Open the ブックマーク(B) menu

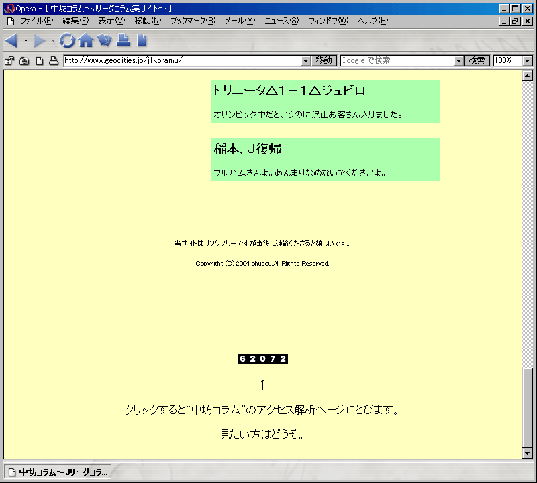193,21
